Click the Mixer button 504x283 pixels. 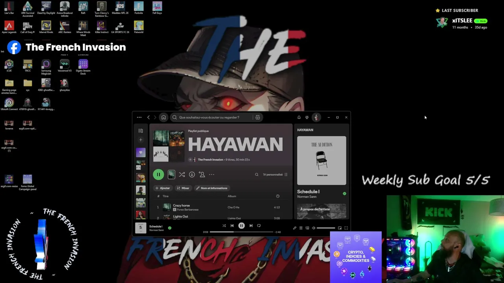(183, 188)
